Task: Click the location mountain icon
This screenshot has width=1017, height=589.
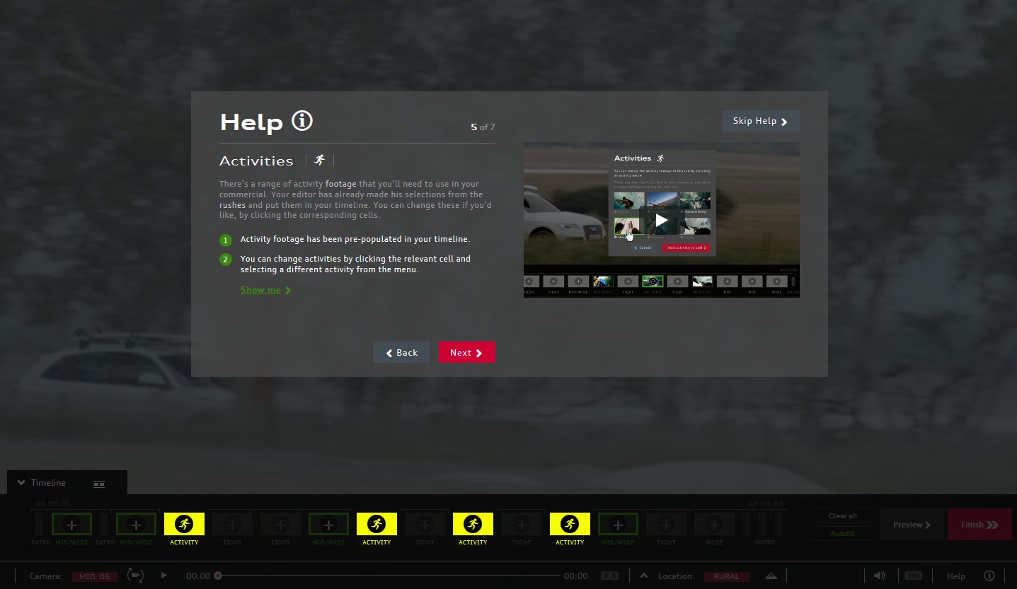Action: click(771, 576)
